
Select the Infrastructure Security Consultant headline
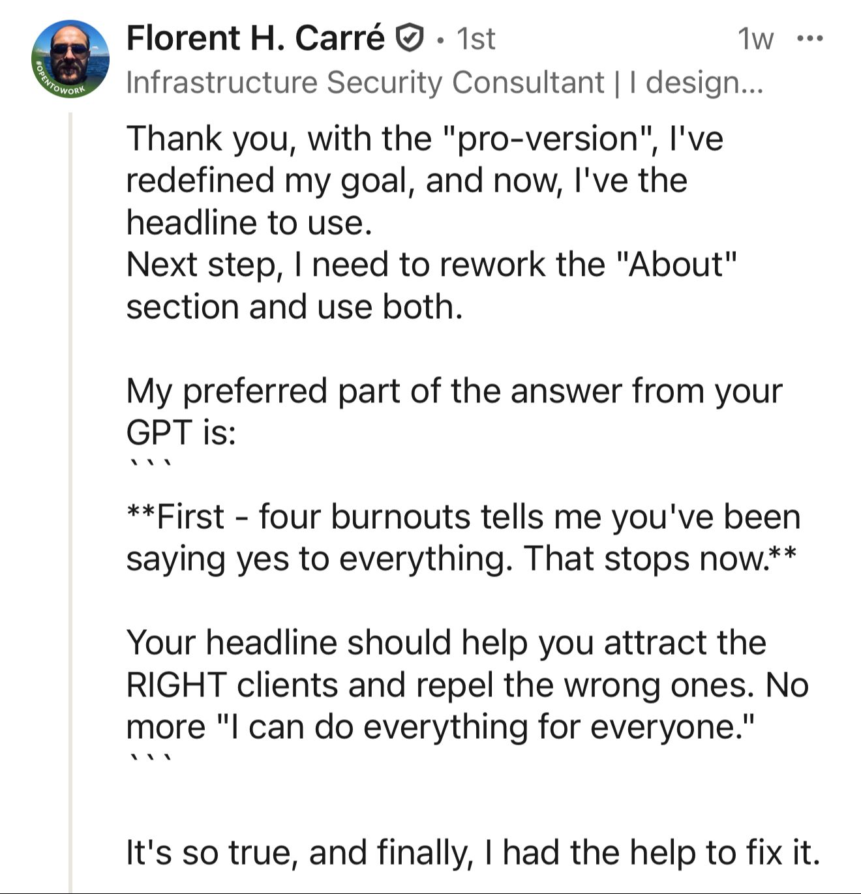[444, 83]
